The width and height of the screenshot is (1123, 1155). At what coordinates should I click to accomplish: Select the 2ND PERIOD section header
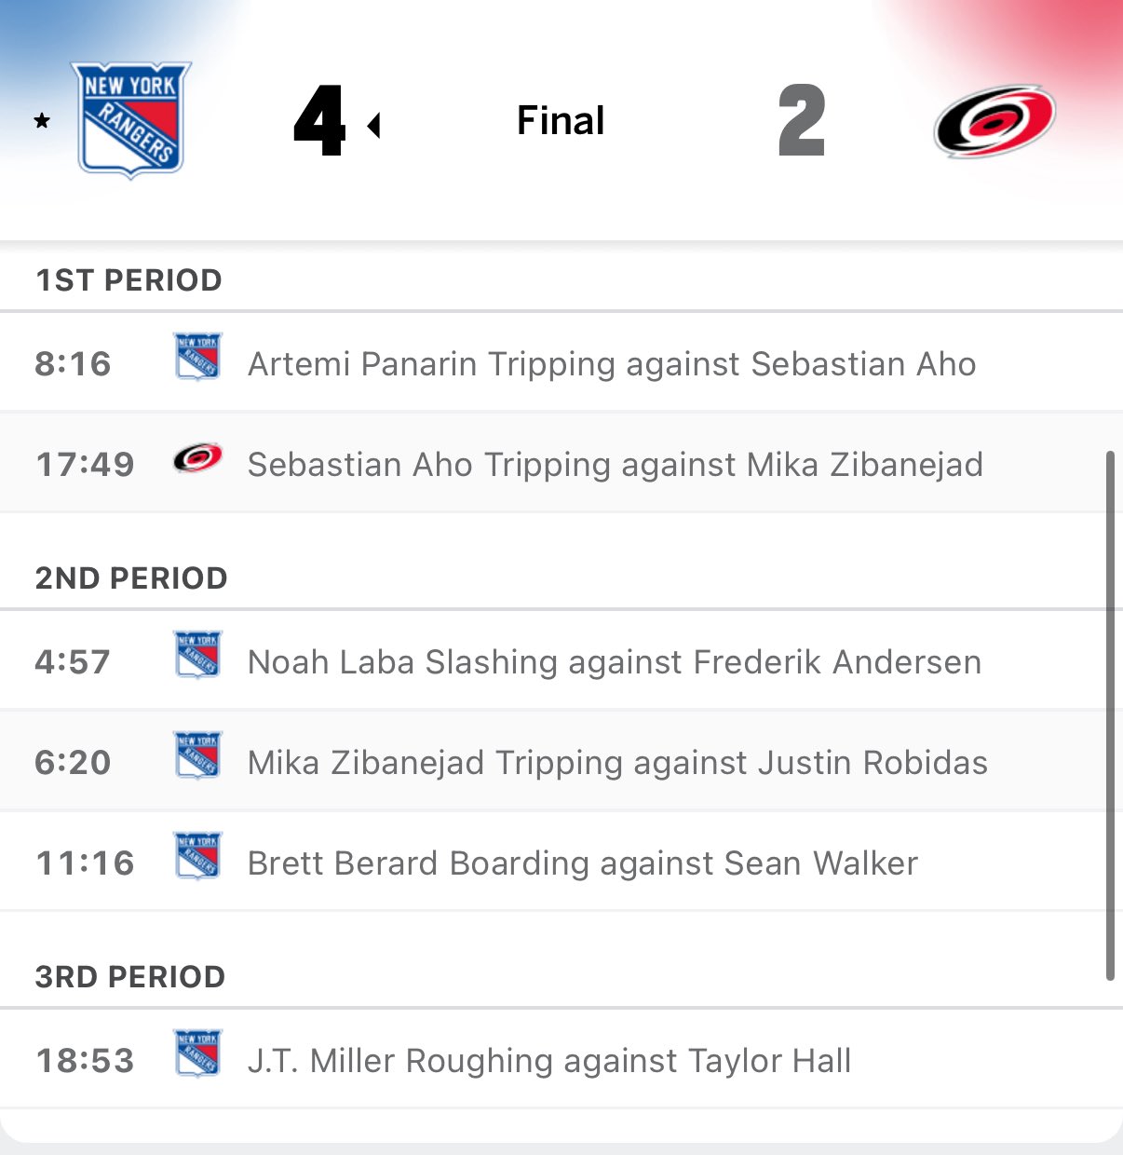click(131, 578)
